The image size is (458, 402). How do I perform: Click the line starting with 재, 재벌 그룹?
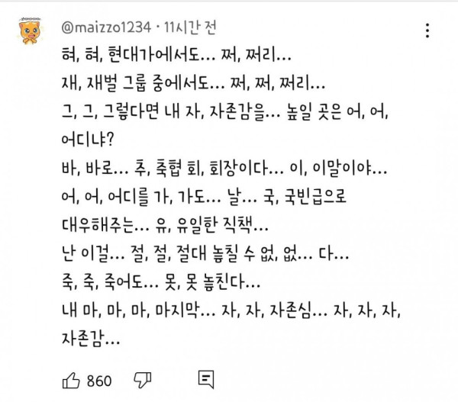coord(193,83)
